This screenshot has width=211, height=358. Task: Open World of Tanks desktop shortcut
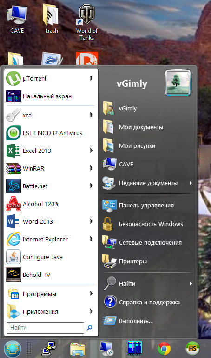click(87, 22)
